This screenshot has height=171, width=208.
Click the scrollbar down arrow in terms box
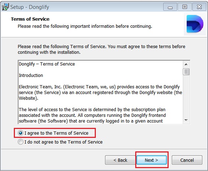[x=186, y=120]
